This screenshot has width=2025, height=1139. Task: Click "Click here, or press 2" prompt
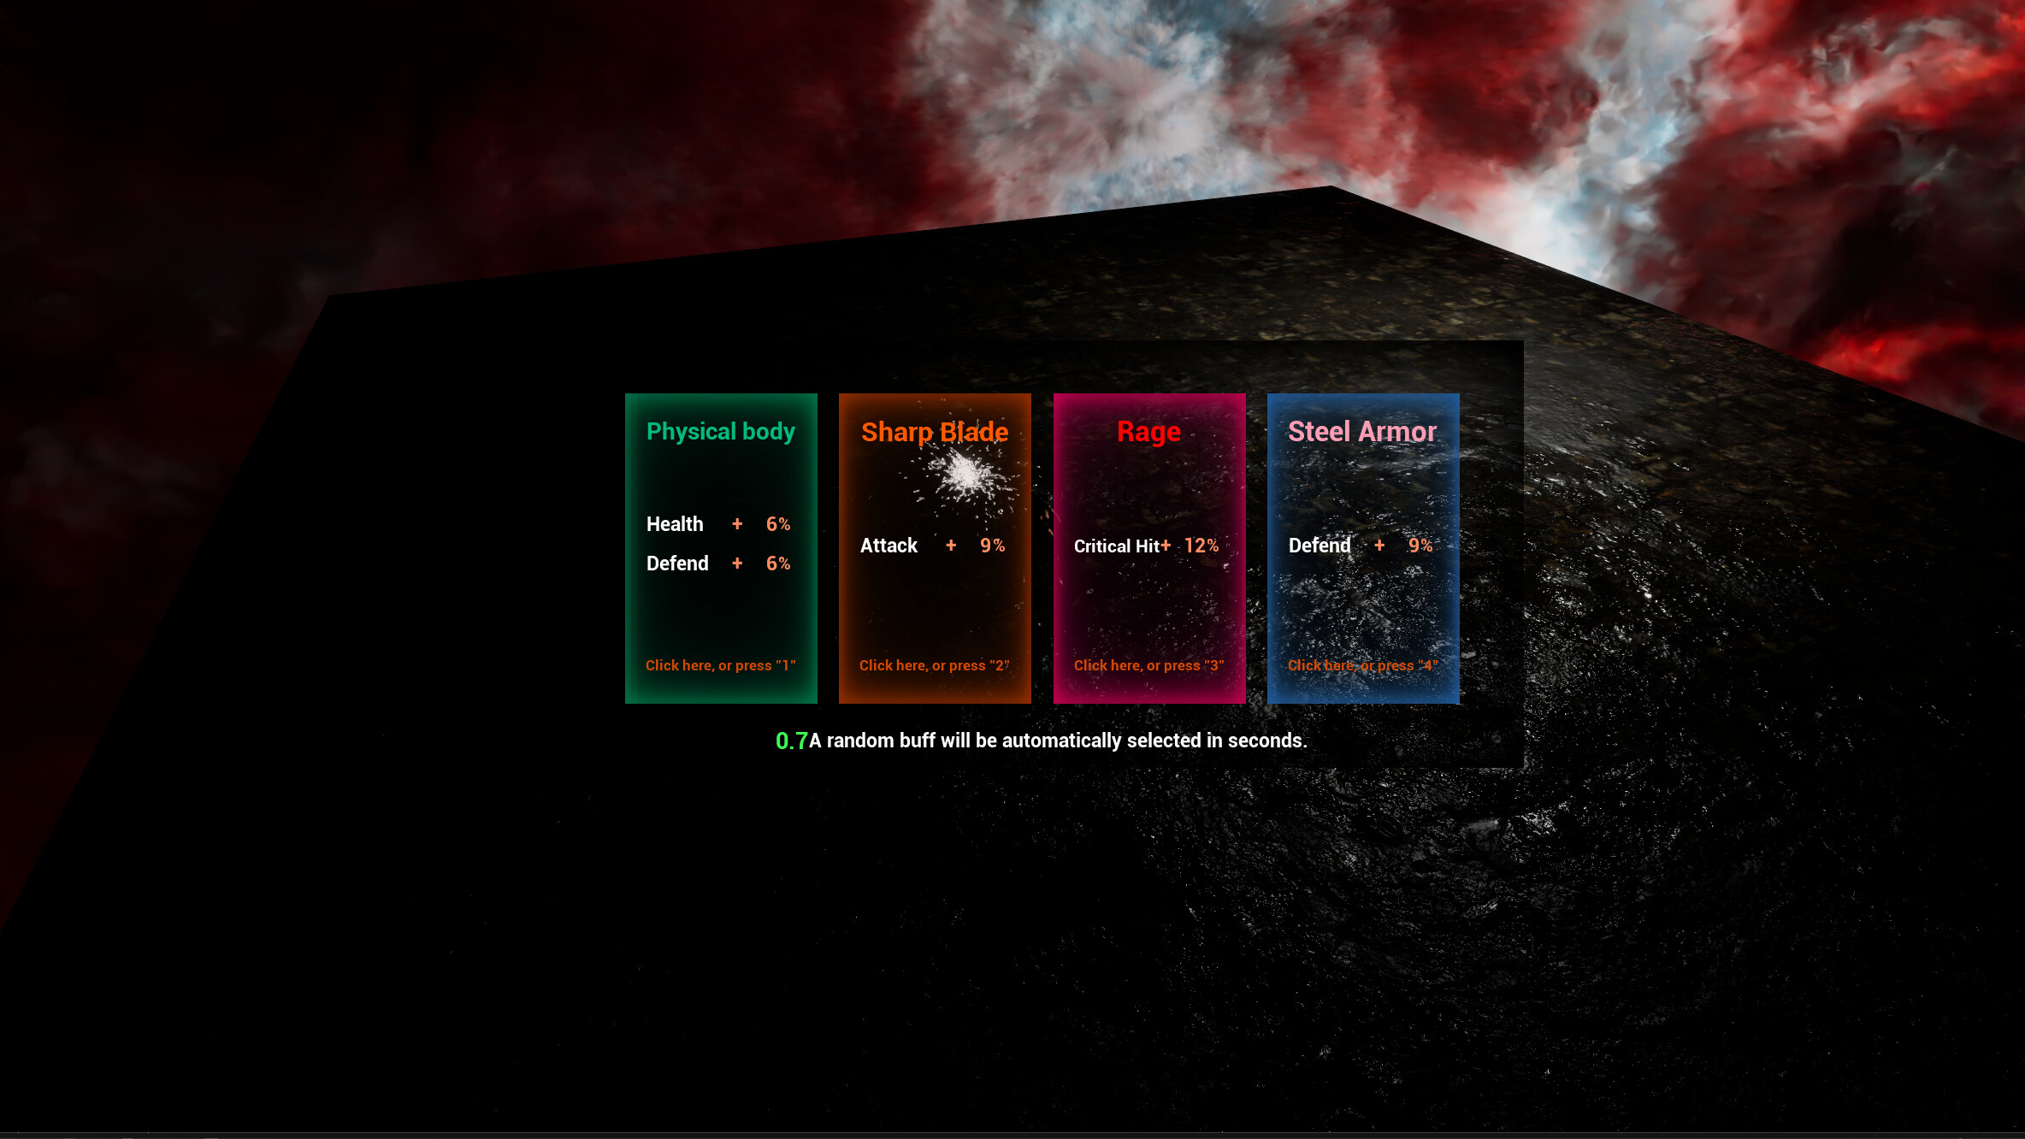(x=934, y=665)
